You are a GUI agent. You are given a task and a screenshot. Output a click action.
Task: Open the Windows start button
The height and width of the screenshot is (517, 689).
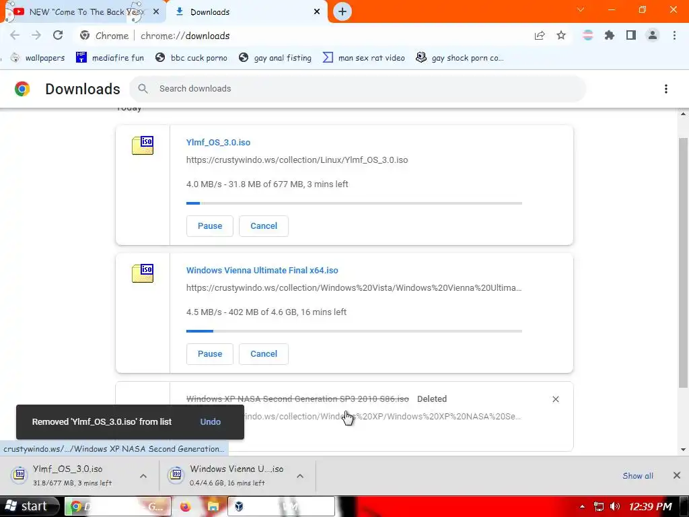[x=30, y=506]
